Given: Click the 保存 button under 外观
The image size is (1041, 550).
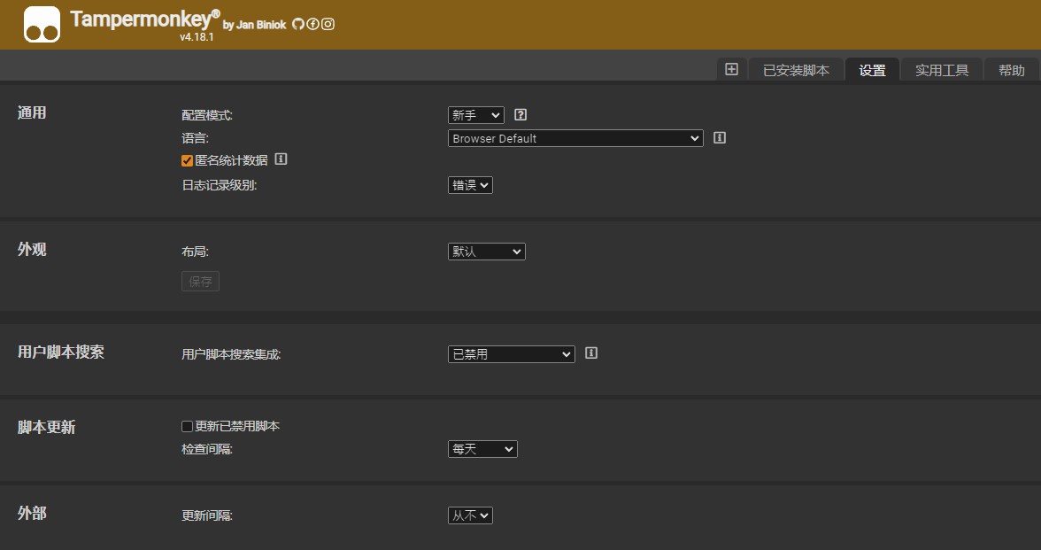Looking at the screenshot, I should (x=200, y=281).
